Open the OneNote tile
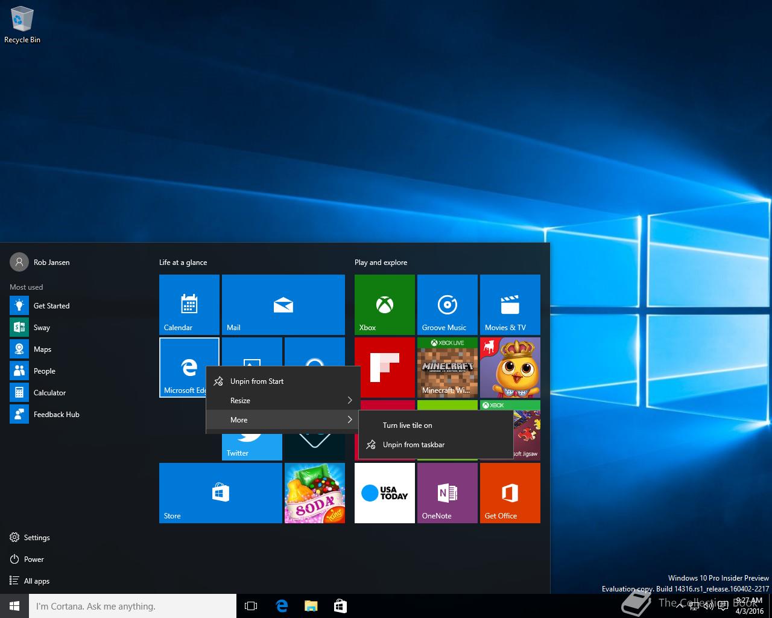772x618 pixels. 448,493
